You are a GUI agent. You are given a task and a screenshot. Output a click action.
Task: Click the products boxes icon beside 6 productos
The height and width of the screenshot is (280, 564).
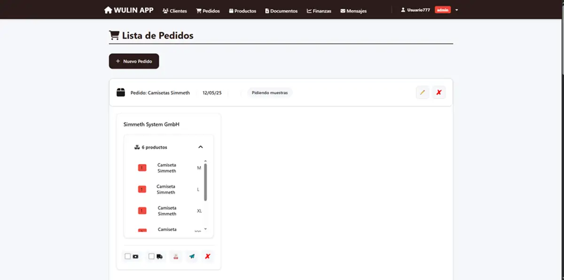137,147
